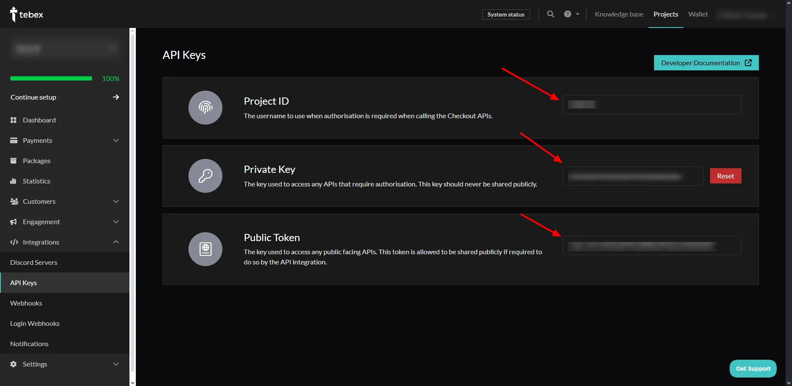The width and height of the screenshot is (792, 386).
Task: Open the Wallet tab
Action: coord(698,14)
